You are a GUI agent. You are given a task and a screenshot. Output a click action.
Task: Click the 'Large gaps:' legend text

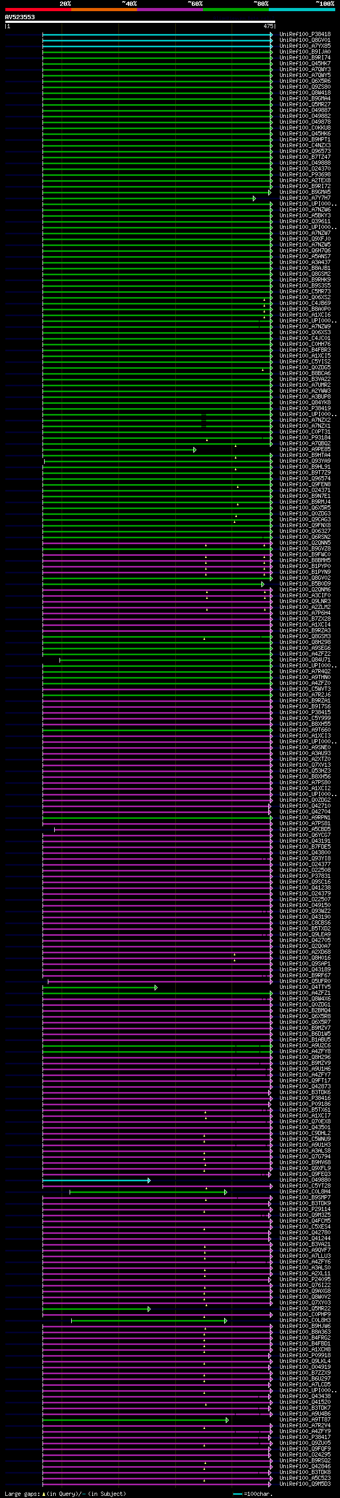coord(22,1494)
